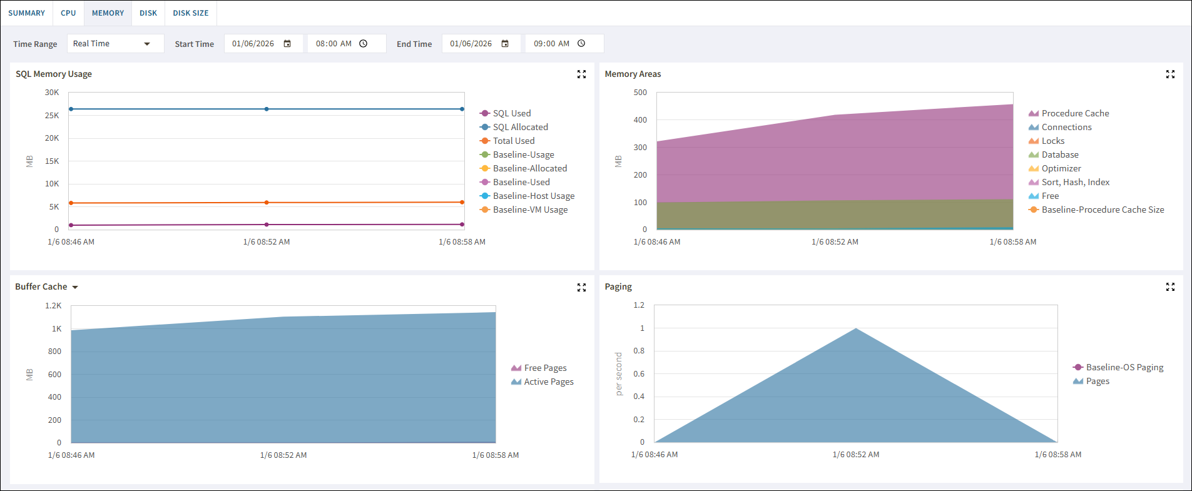Screen dimensions: 1192x491
Task: Click the SQL Used point at 08:52 AM
Action: click(x=267, y=225)
